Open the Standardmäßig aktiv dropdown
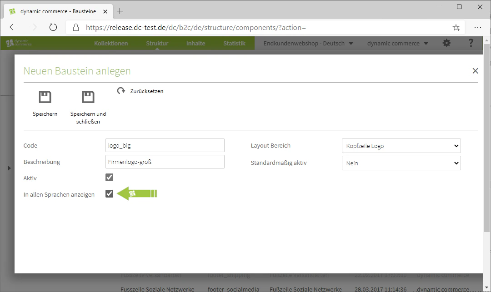Image resolution: width=491 pixels, height=292 pixels. [401, 163]
